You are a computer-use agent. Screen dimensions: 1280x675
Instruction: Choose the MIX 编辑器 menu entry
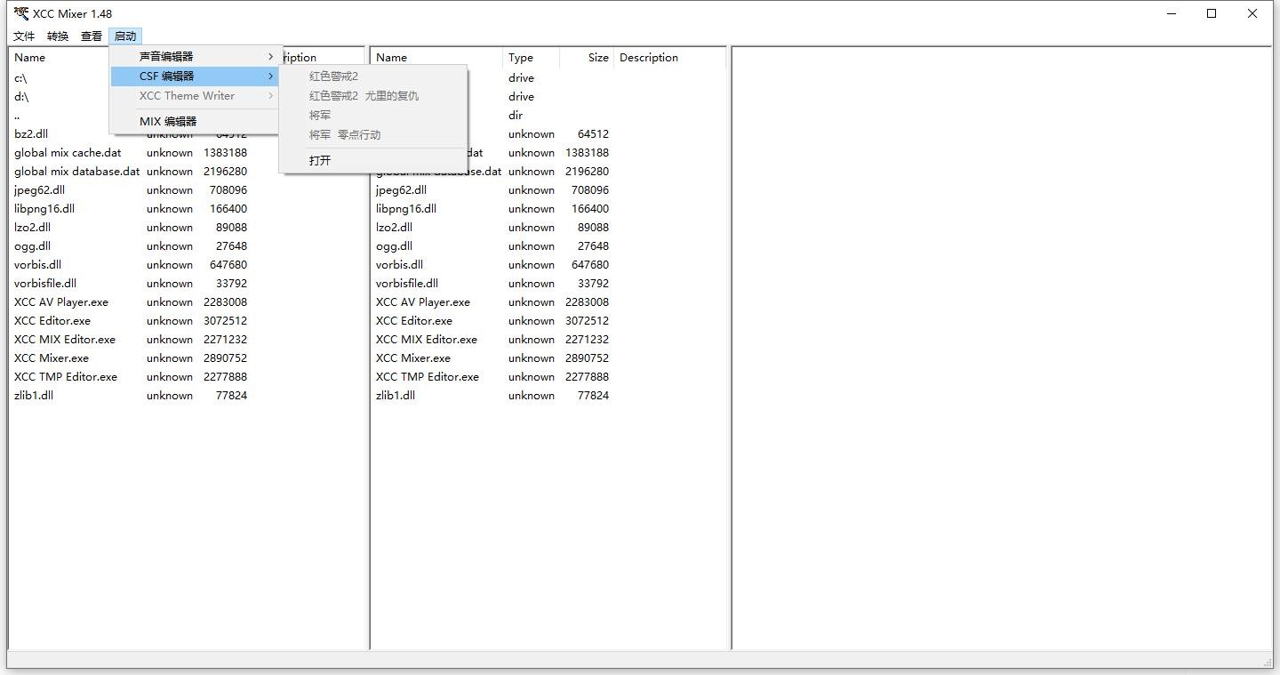pyautogui.click(x=196, y=121)
